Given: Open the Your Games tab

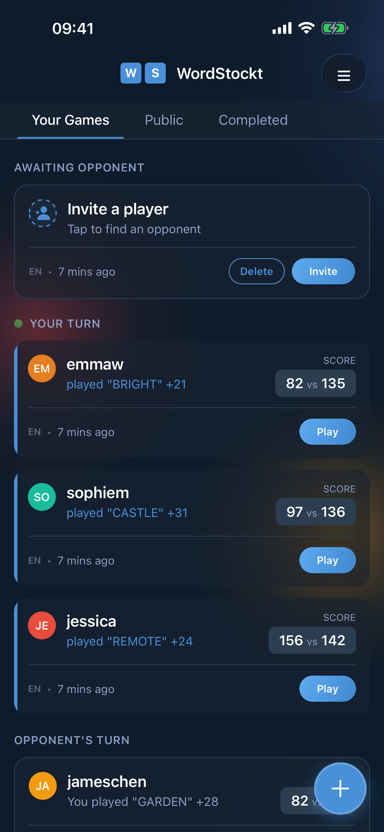Looking at the screenshot, I should click(x=71, y=120).
